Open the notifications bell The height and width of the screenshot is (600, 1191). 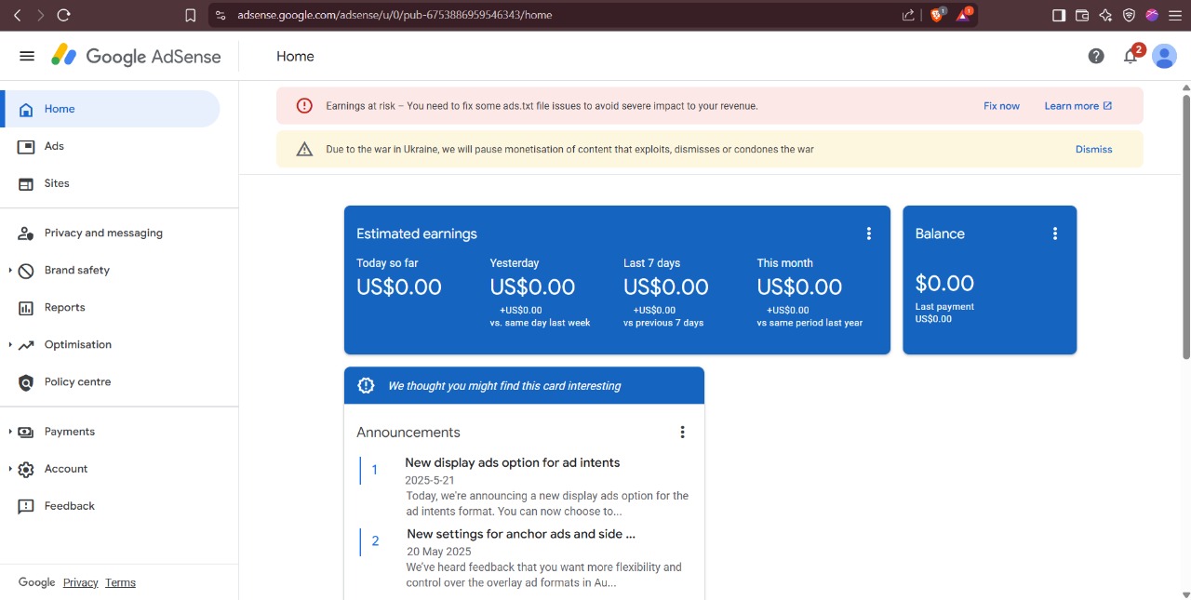click(x=1131, y=56)
